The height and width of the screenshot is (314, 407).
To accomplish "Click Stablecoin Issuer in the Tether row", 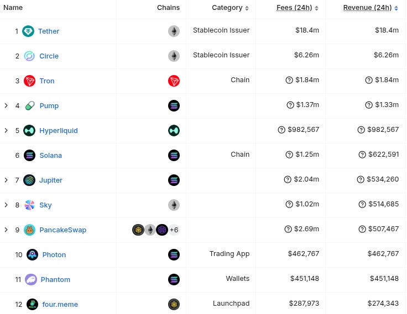I will [x=221, y=30].
